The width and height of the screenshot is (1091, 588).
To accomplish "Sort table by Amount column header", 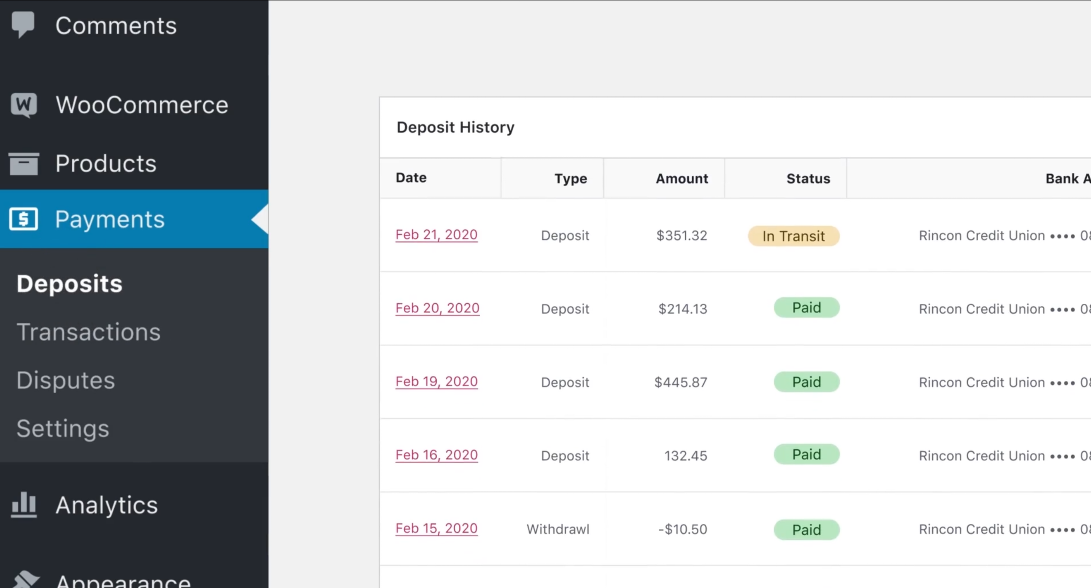I will coord(681,178).
